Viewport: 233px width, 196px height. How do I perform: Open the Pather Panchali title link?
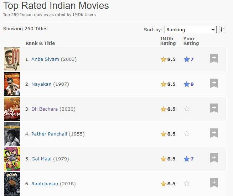[x=49, y=134]
